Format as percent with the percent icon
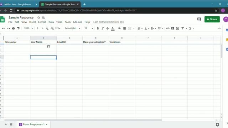This screenshot has width=228, height=128. point(42,28)
